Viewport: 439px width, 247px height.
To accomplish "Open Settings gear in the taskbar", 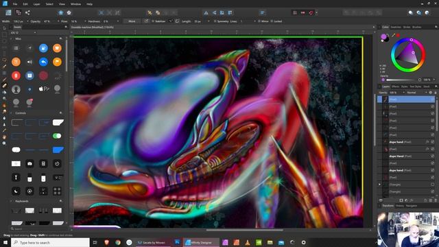I will [303, 242].
